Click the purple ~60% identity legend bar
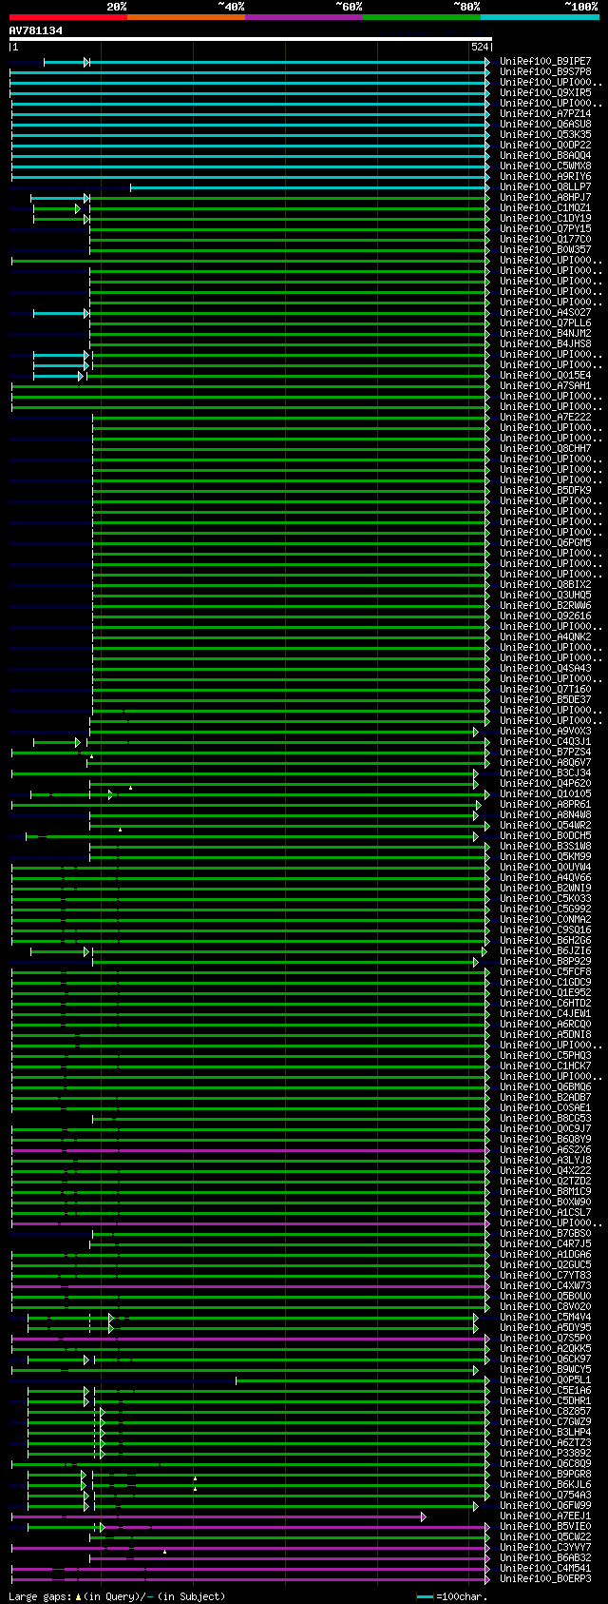Viewport: 608px width, 1604px height. (303, 17)
